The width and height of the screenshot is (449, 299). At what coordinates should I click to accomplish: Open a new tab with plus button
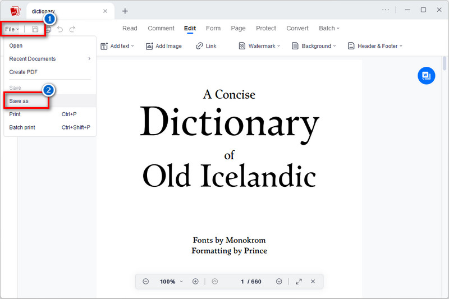[125, 11]
